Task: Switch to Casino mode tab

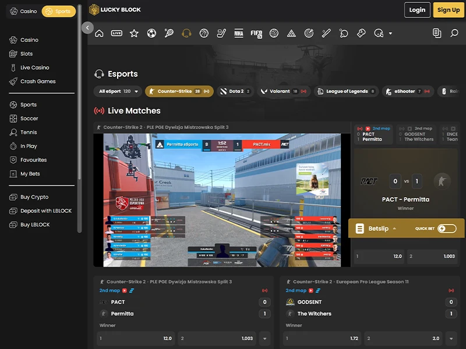Action: 23,11
